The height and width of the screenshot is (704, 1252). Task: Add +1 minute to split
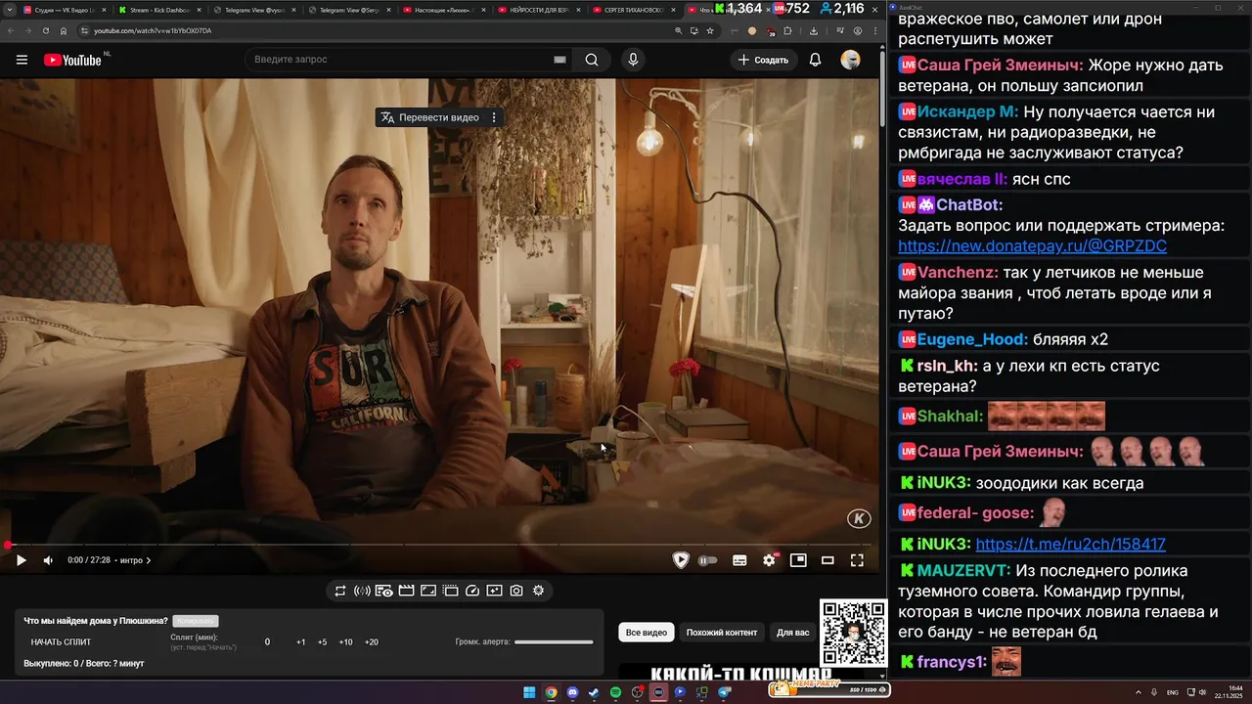(x=300, y=642)
